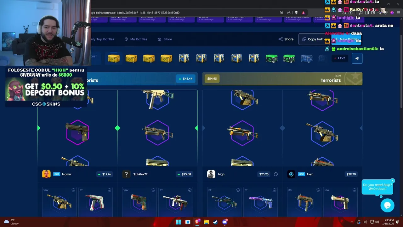Select the first green case in the strip
403x227 pixels.
coord(271,58)
